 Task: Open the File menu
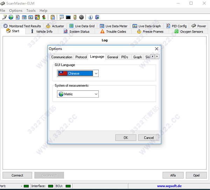tap(2, 10)
